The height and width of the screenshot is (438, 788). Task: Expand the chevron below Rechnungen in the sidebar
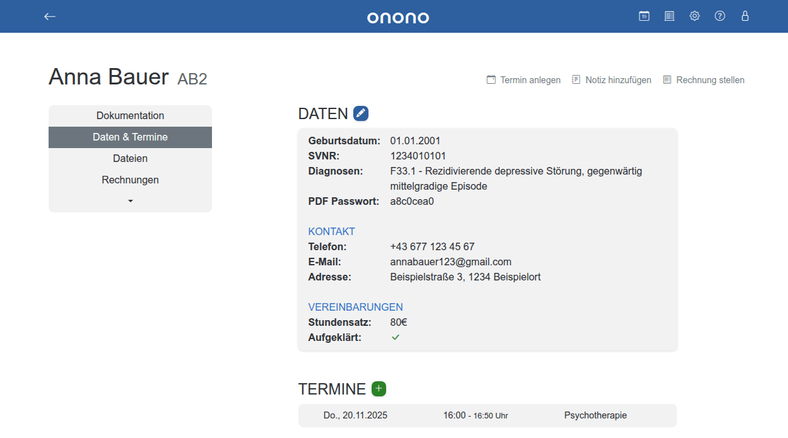(130, 200)
